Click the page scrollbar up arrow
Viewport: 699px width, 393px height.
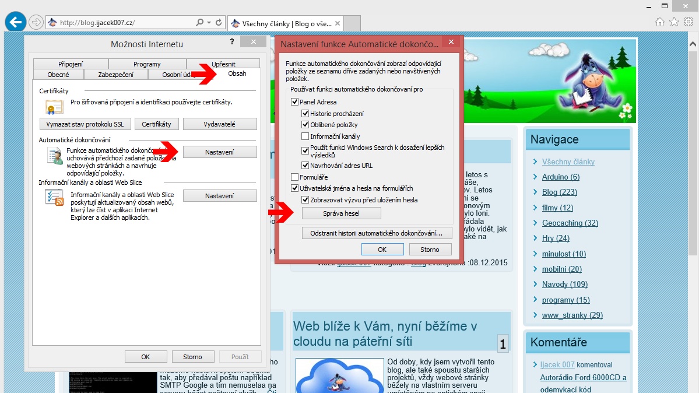693,44
